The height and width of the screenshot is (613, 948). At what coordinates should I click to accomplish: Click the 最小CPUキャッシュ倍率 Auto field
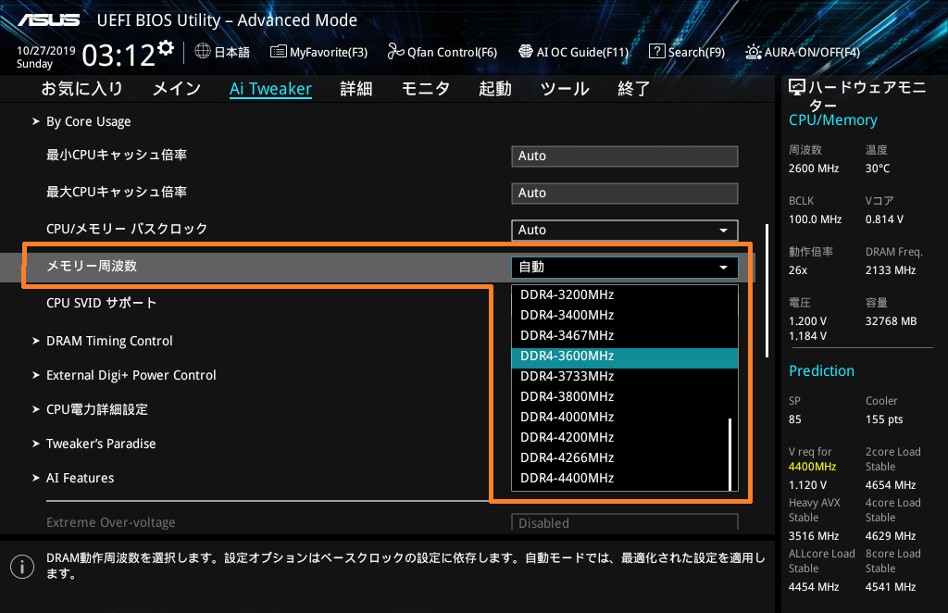pyautogui.click(x=625, y=156)
